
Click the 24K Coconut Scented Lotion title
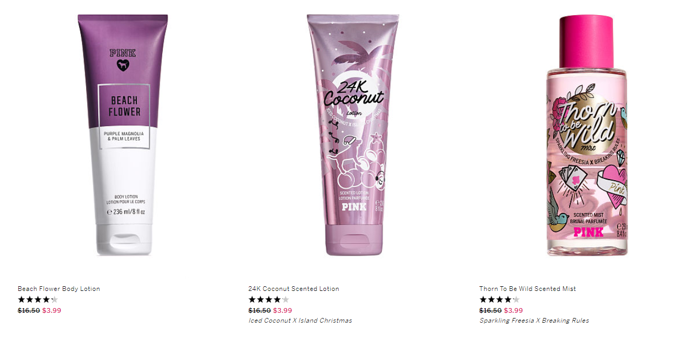[294, 289]
